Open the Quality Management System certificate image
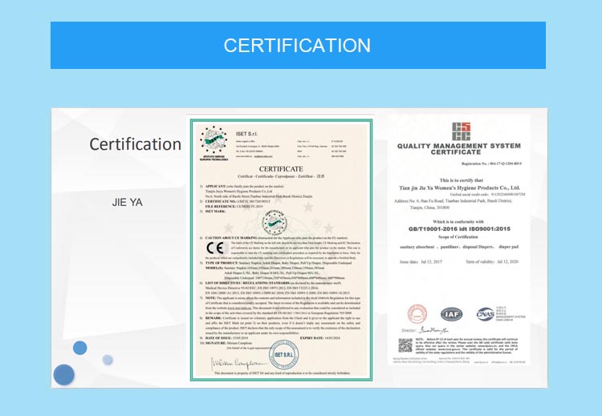 tap(459, 240)
